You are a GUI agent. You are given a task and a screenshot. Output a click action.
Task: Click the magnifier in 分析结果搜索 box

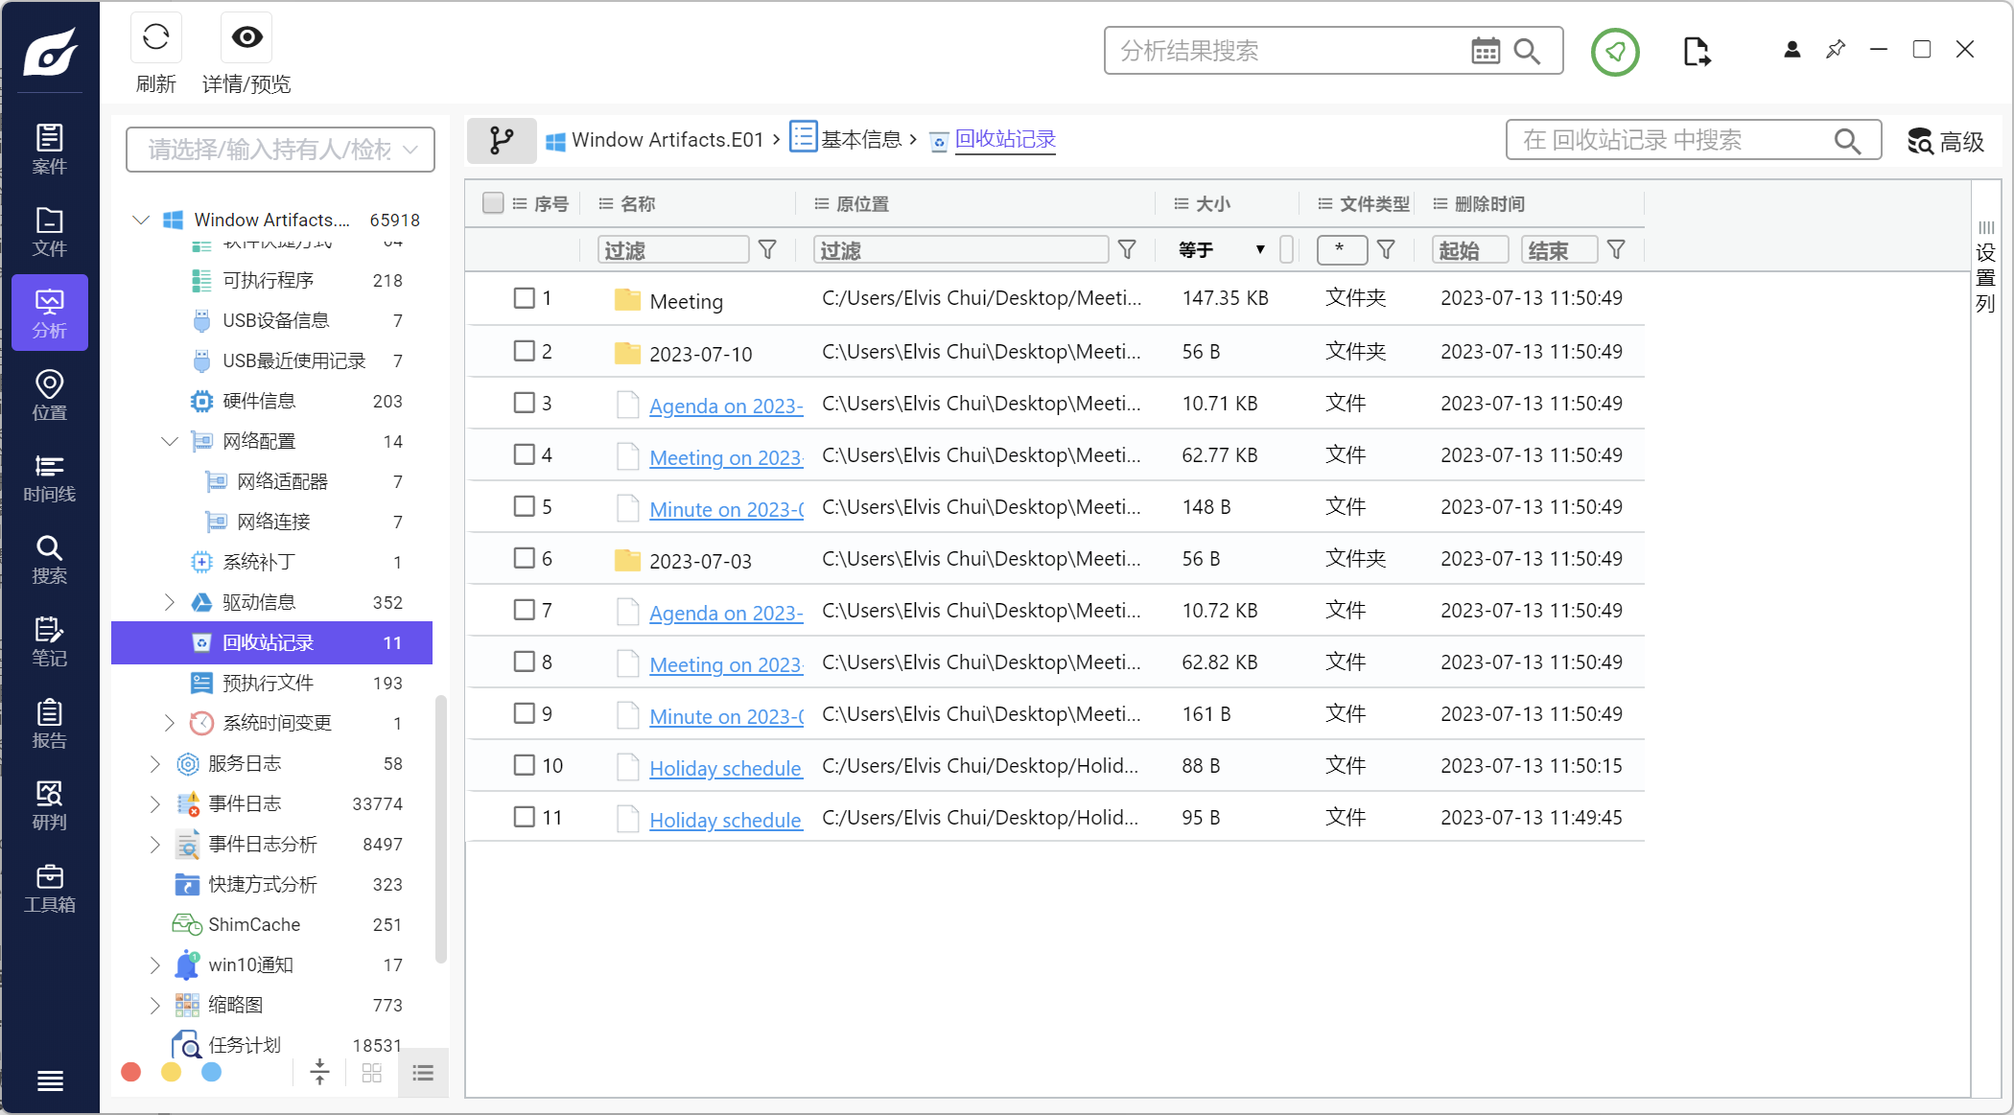click(1527, 51)
